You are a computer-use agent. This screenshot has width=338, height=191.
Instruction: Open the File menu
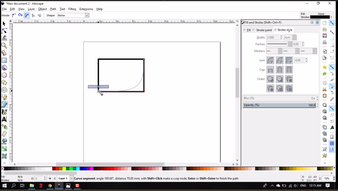pos(4,9)
